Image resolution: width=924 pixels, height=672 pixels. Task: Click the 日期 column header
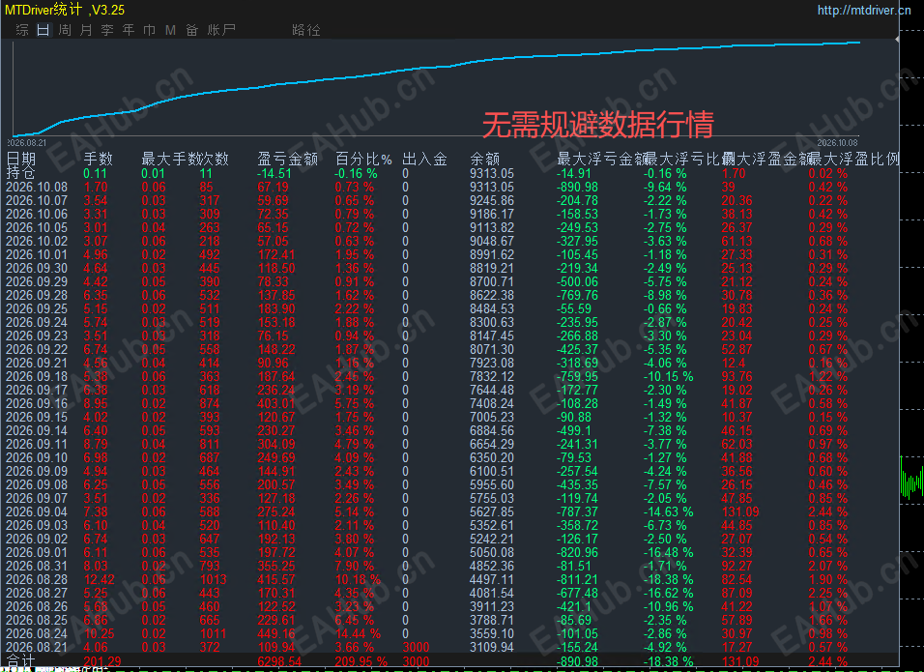pyautogui.click(x=21, y=159)
